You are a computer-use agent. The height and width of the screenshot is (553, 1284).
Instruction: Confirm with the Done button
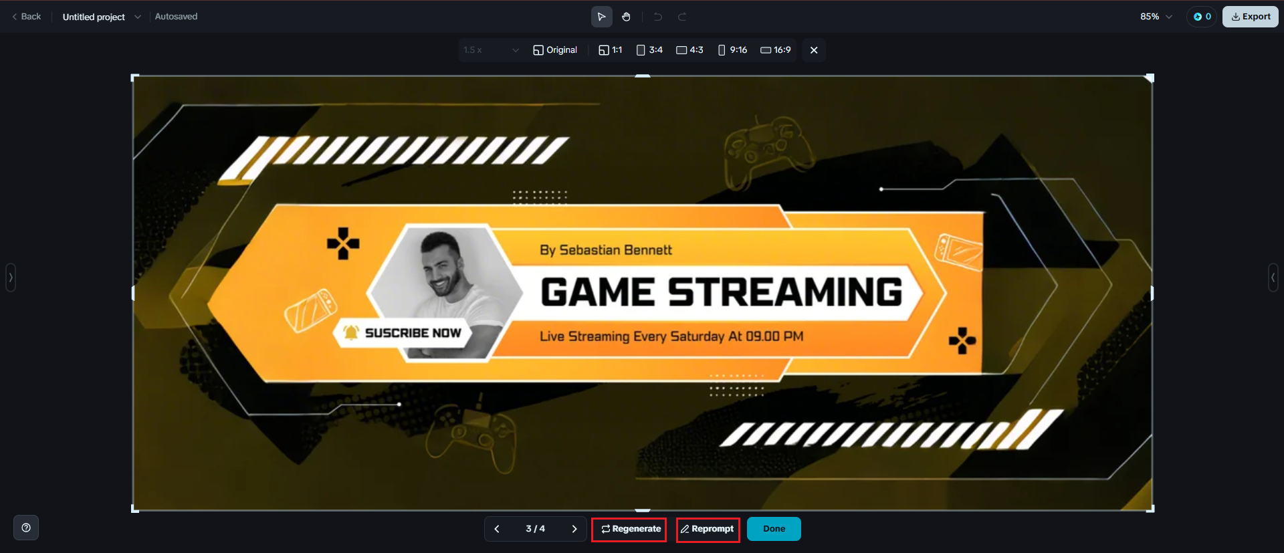click(x=774, y=529)
